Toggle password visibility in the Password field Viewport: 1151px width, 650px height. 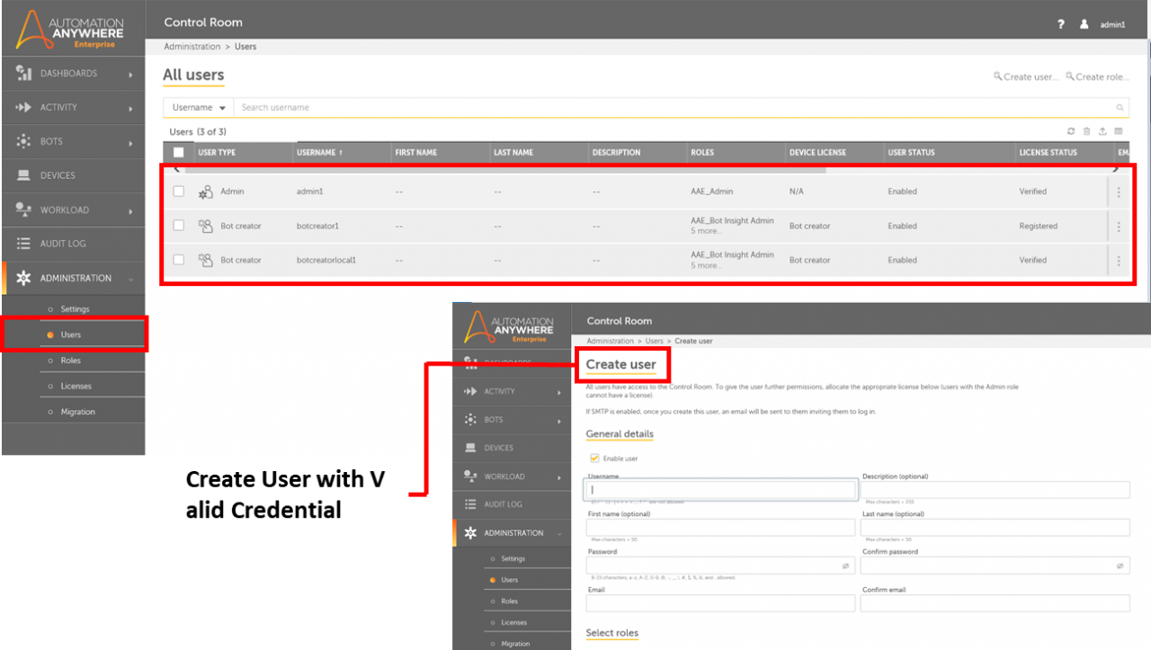845,566
